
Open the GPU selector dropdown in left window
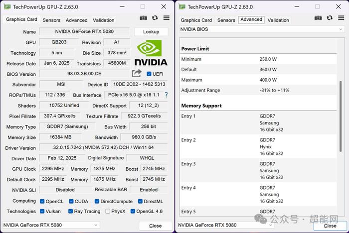tap(51, 225)
